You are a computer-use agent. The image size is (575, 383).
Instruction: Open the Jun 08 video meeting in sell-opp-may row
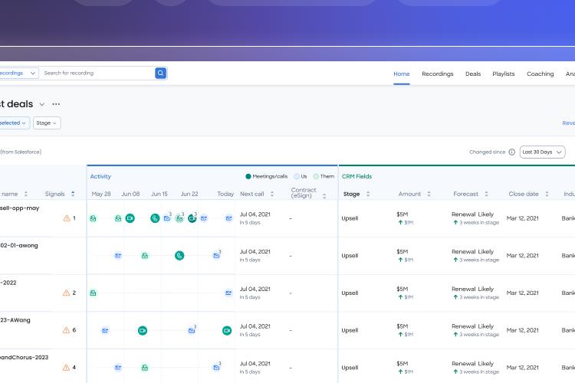click(130, 218)
